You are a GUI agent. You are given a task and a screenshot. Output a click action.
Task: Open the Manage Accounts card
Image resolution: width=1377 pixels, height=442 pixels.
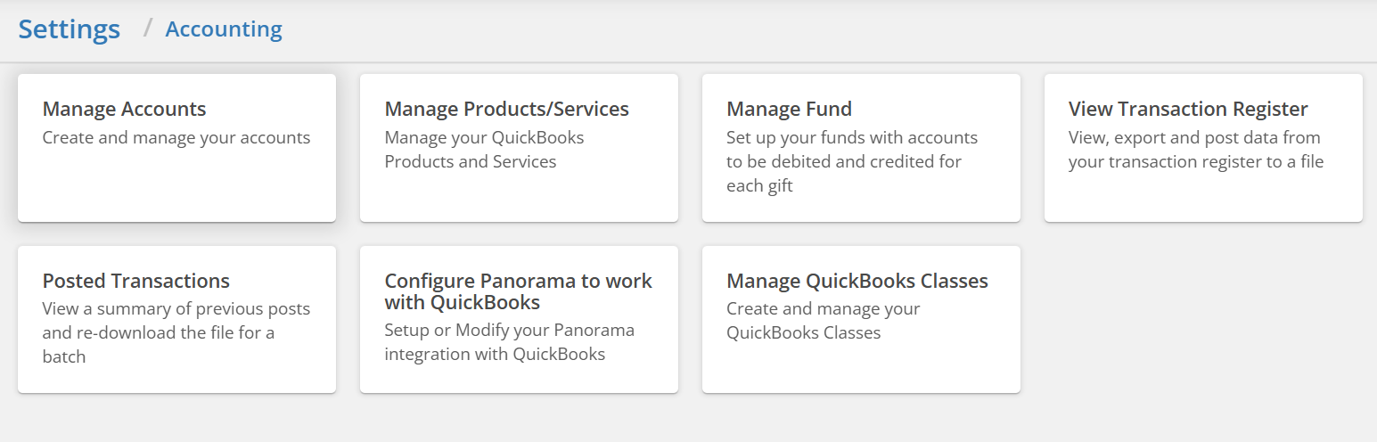176,148
